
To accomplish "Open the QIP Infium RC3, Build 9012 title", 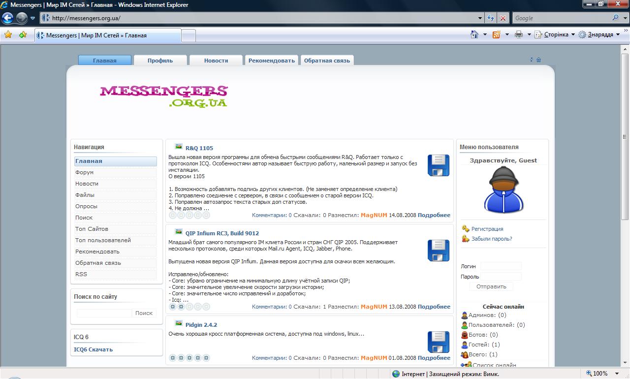I will pyautogui.click(x=222, y=233).
